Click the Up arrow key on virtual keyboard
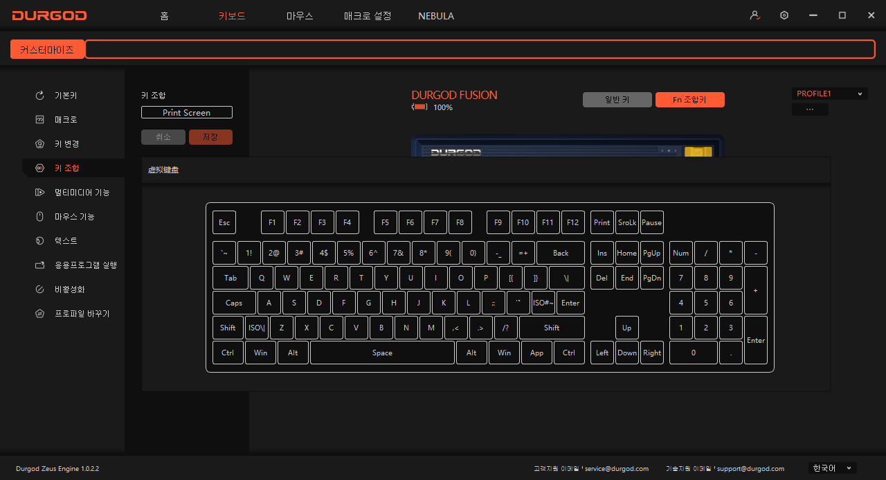886x480 pixels. (627, 328)
